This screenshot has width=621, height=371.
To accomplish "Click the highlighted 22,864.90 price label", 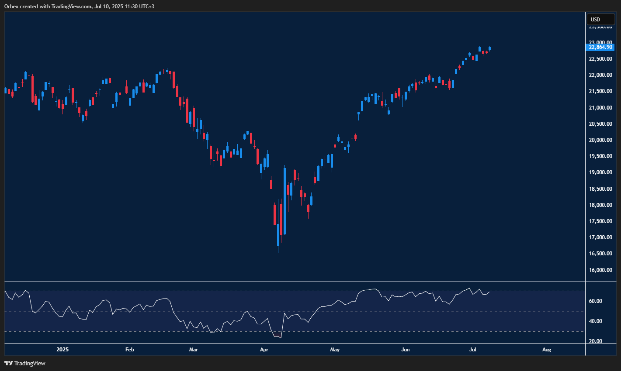I will click(600, 47).
